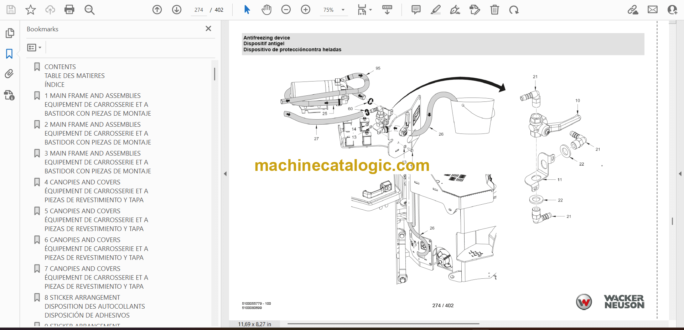684x330 pixels.
Task: Open the fit page options dropdown
Action: coord(364,10)
